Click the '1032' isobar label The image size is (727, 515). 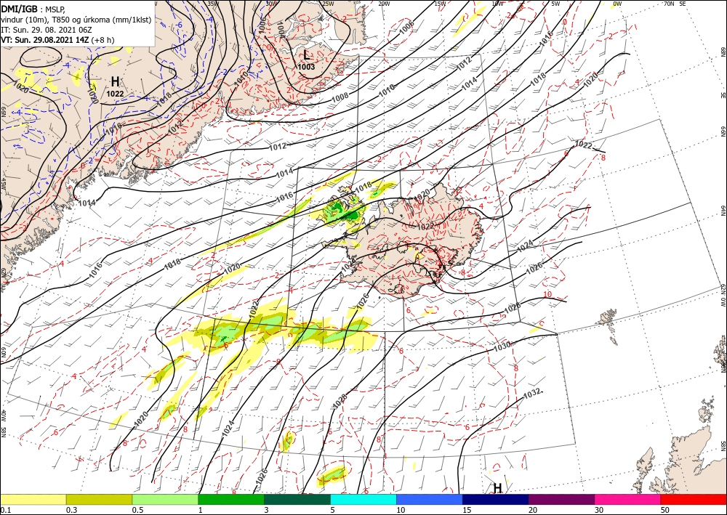click(x=531, y=394)
